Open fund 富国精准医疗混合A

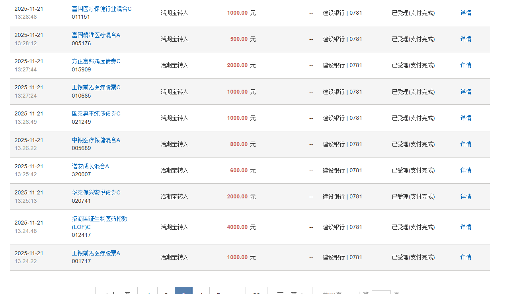96,35
